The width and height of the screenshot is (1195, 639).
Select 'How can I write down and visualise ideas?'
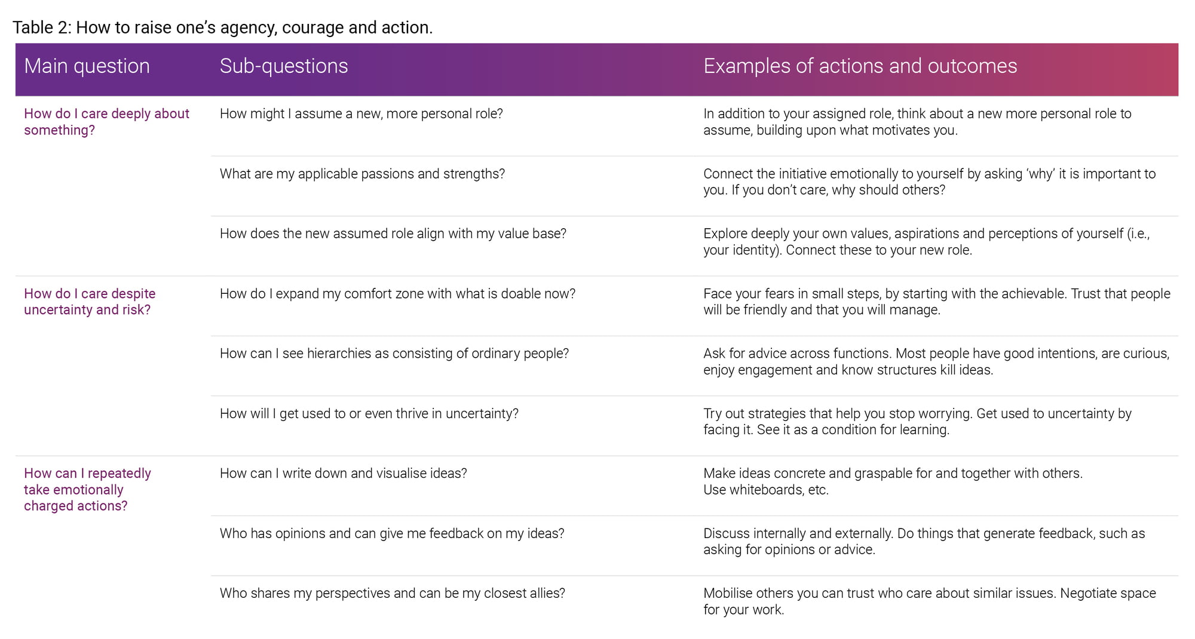pos(344,473)
